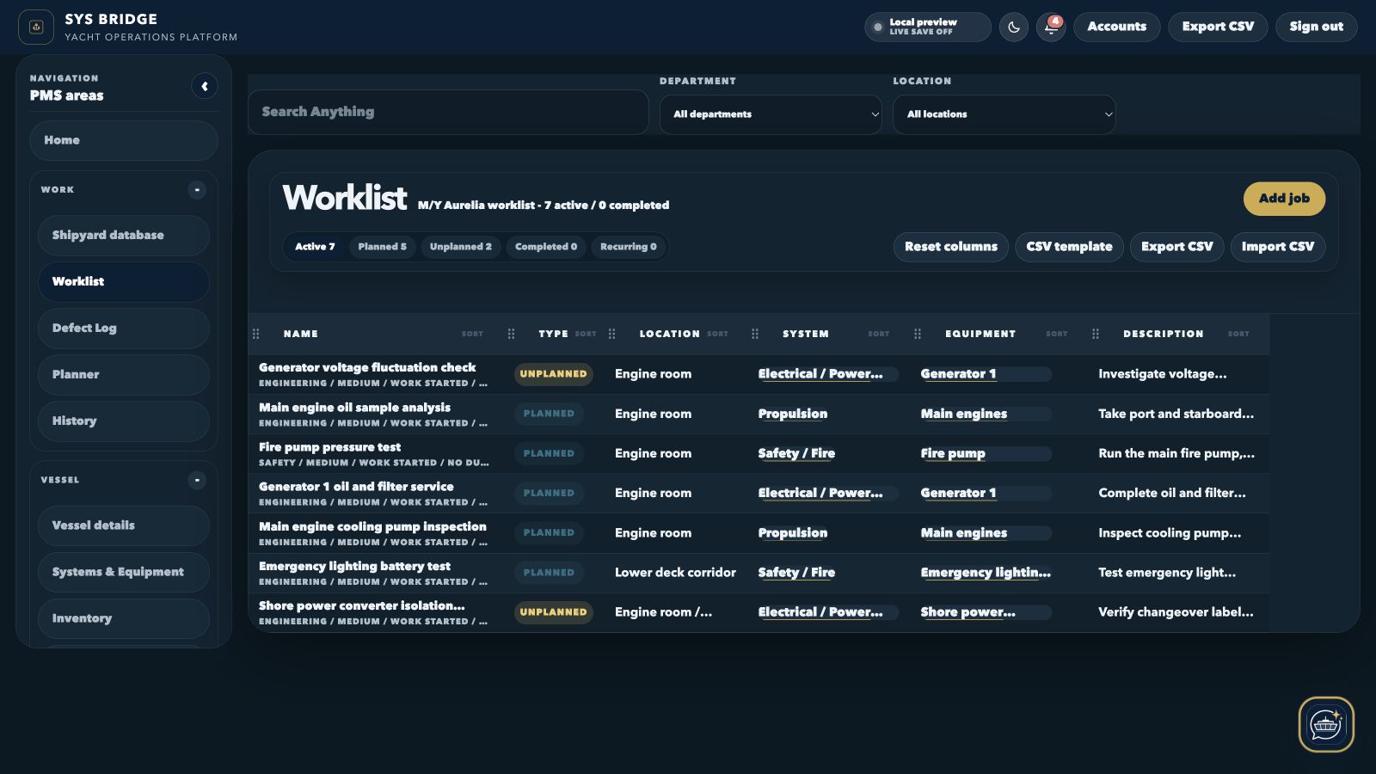
Task: Collapse the navigation sidebar with arrow icon
Action: (x=205, y=86)
